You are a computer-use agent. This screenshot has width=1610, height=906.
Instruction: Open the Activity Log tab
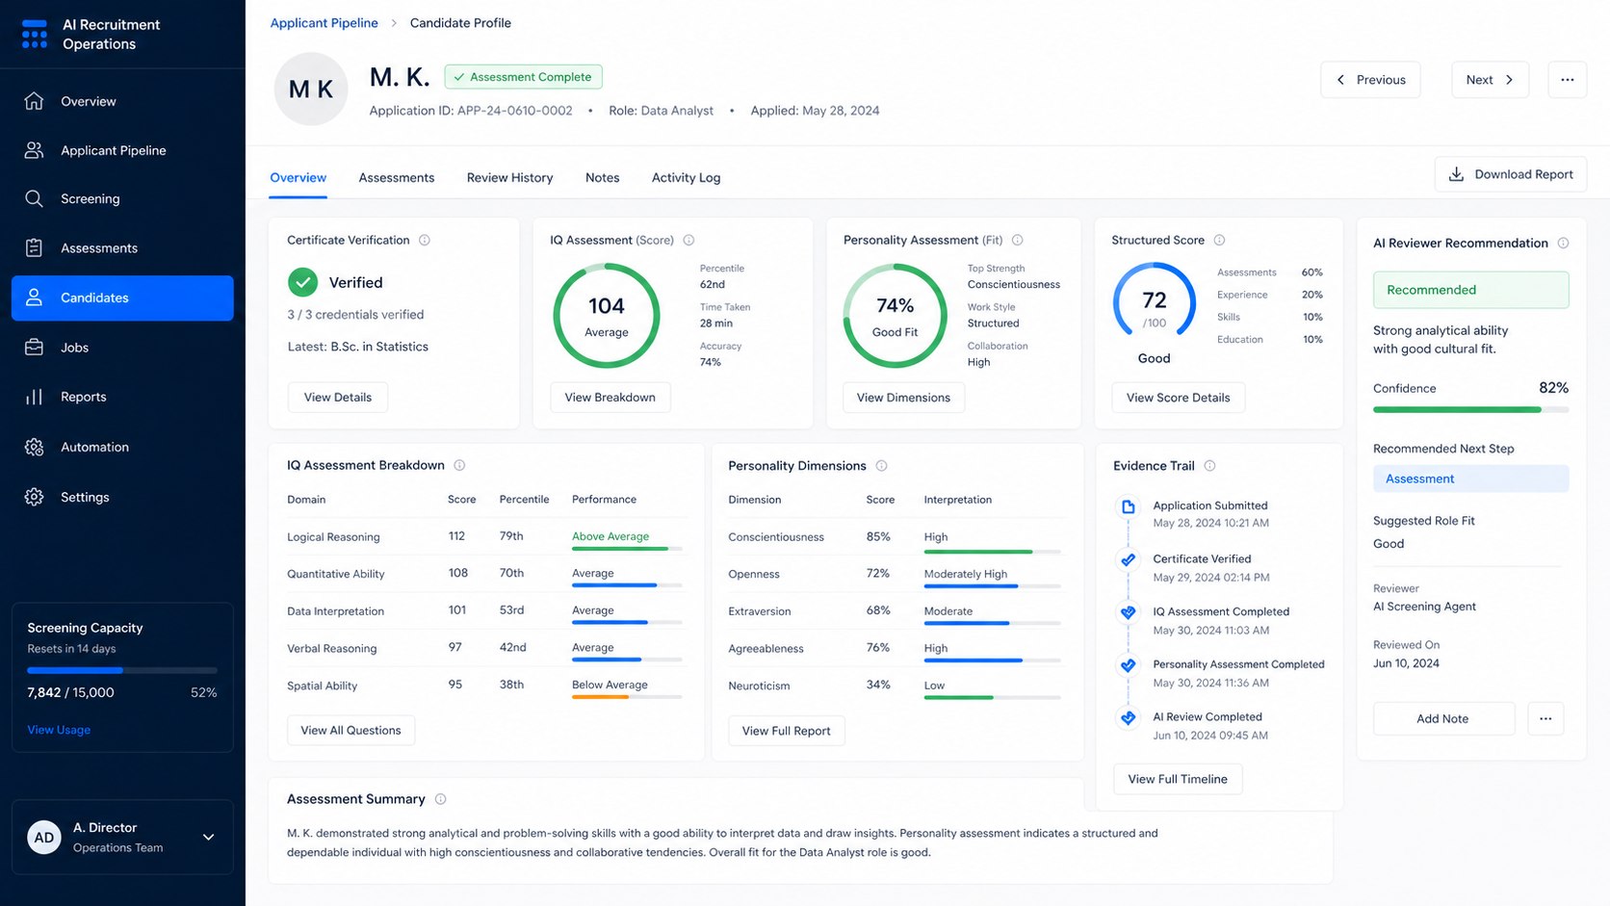click(x=686, y=177)
